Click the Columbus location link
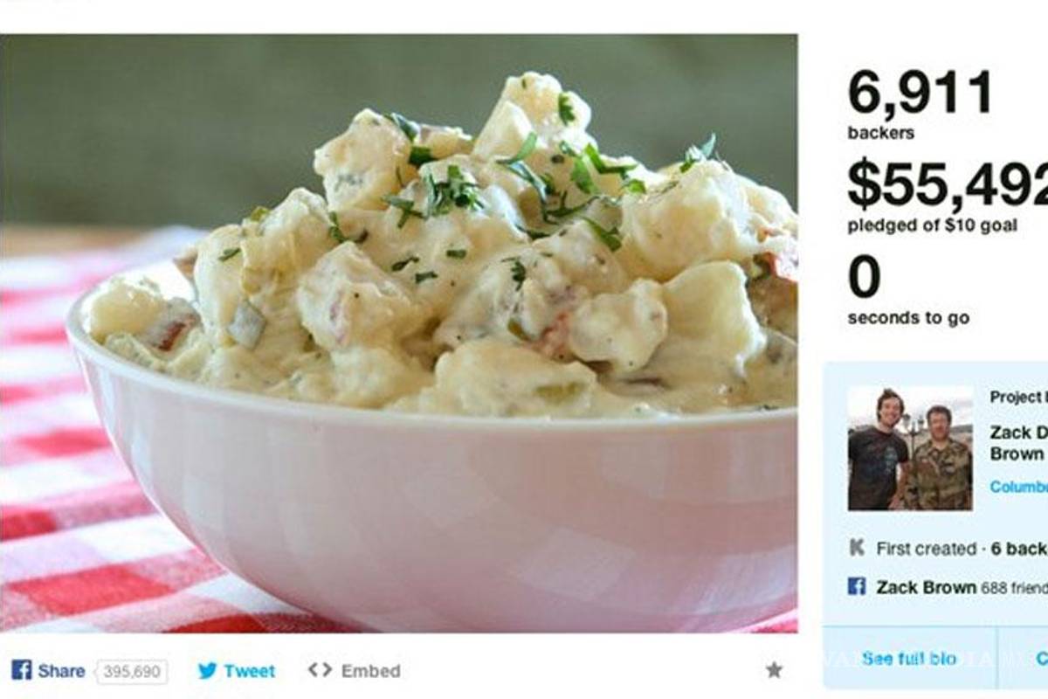 point(1018,487)
